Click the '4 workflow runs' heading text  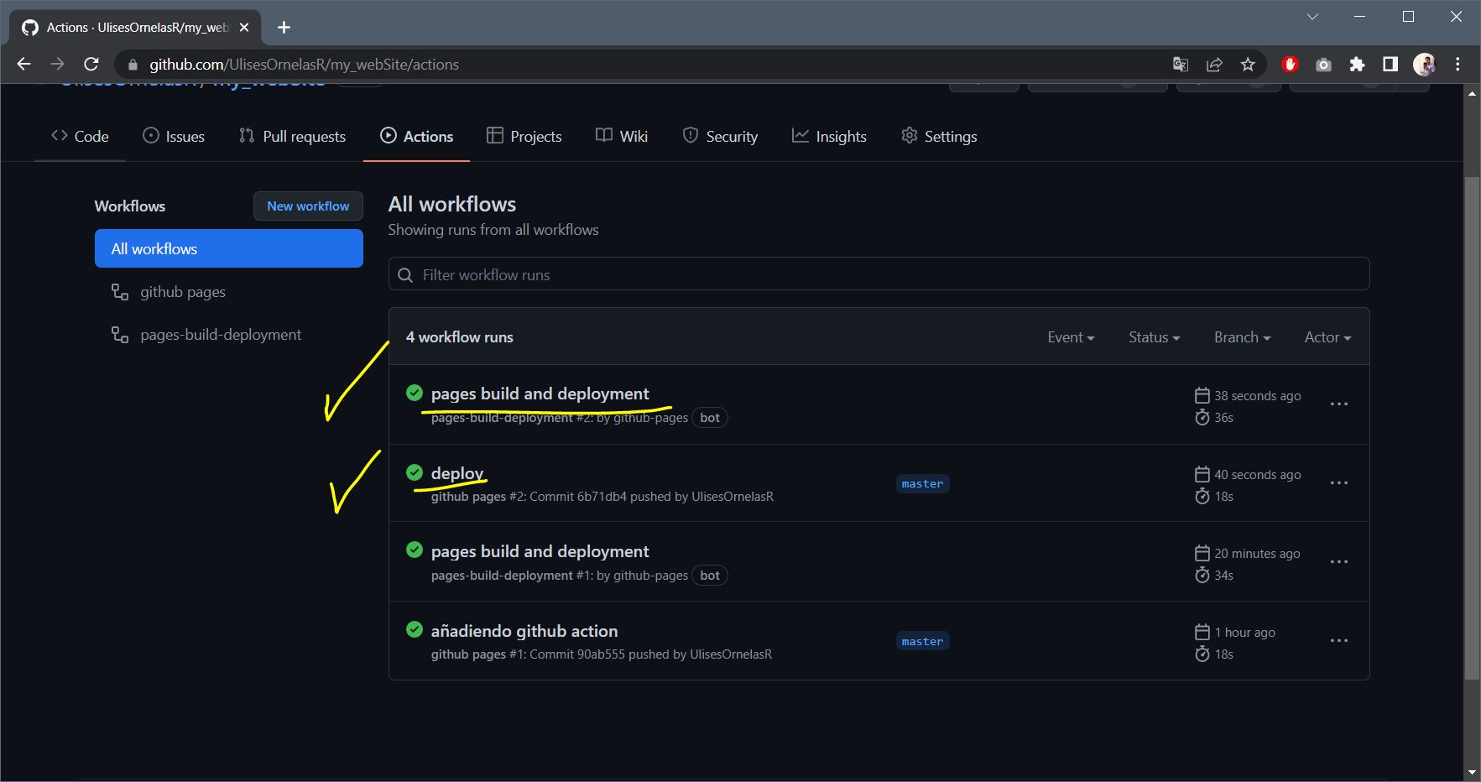click(460, 337)
